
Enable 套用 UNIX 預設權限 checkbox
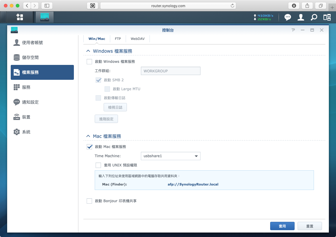(98, 165)
